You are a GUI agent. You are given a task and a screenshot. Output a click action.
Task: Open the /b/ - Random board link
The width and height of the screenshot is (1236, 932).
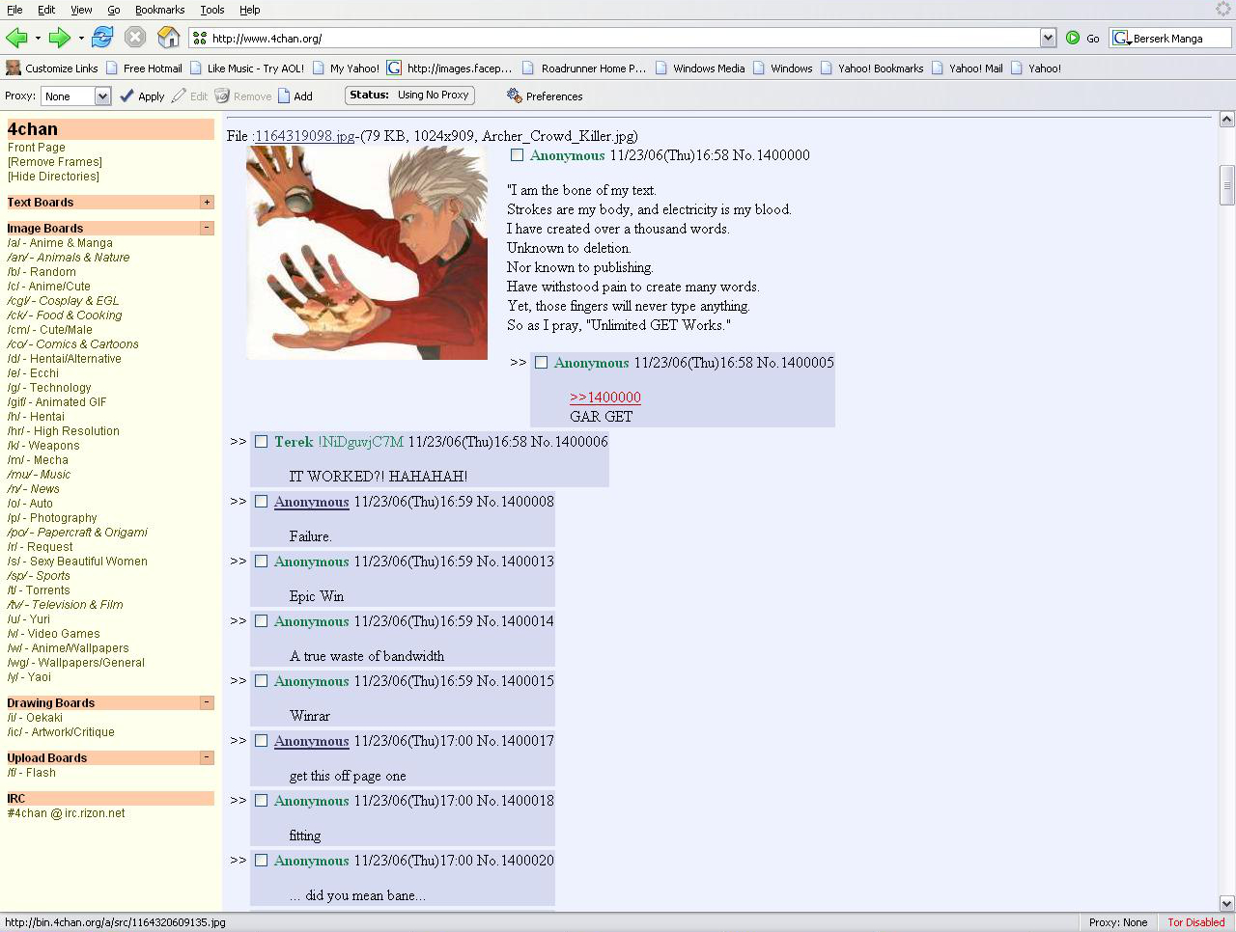[42, 272]
